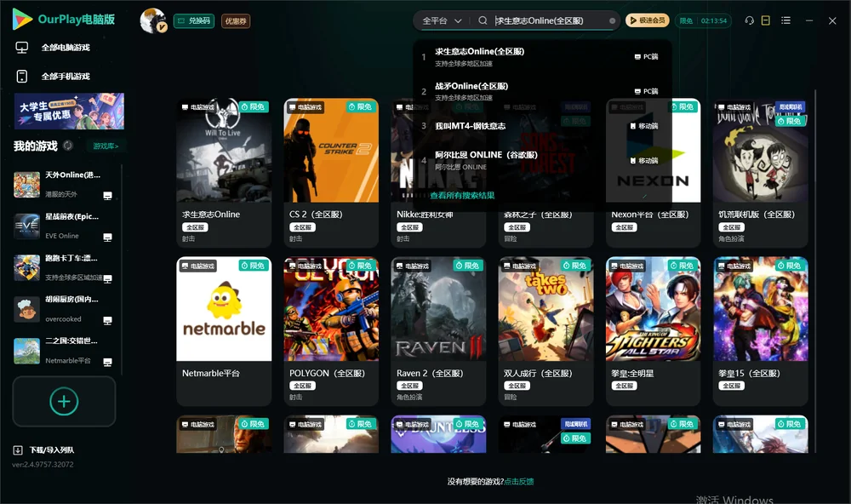Click the OurPlay logo icon
This screenshot has width=851, height=504.
pyautogui.click(x=22, y=20)
